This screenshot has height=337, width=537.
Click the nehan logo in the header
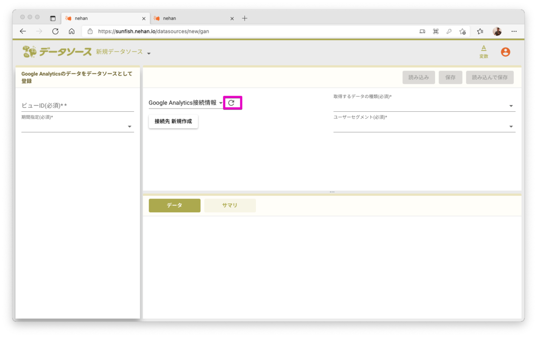pos(30,51)
